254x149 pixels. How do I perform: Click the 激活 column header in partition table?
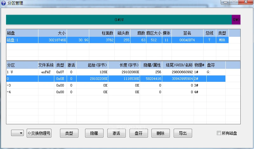pyautogui.click(x=71, y=65)
